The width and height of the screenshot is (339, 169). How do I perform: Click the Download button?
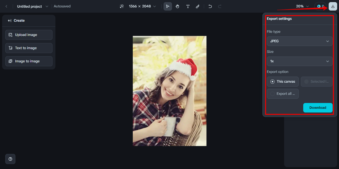[x=318, y=108]
